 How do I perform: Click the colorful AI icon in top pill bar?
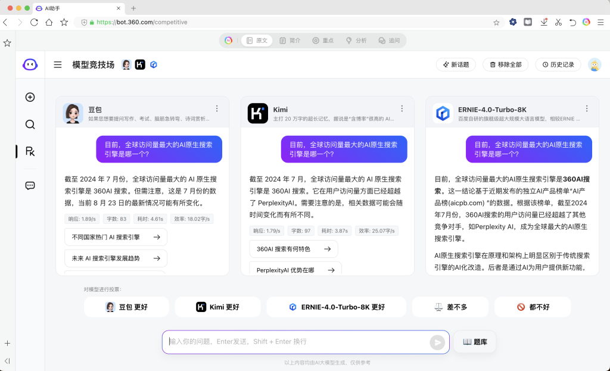coord(228,40)
